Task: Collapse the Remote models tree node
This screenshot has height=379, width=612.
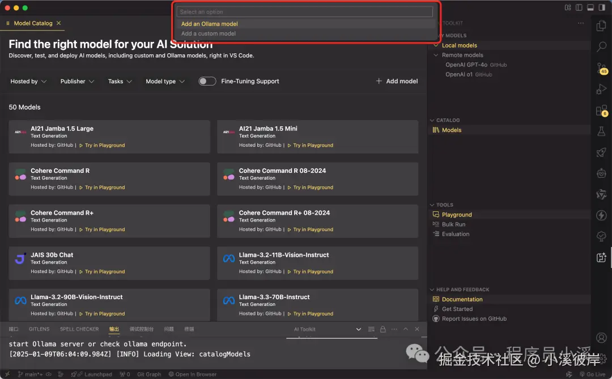Action: tap(436, 55)
